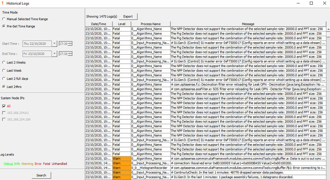Toggle the 192.168.254.106 node checkbox
330x180 pixels.
[x=4, y=119]
